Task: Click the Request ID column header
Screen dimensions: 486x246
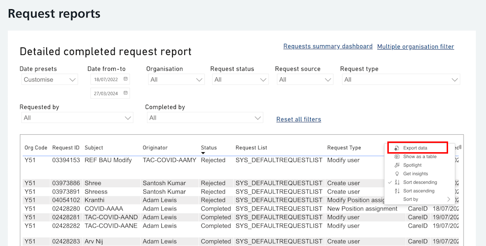Action: 66,148
